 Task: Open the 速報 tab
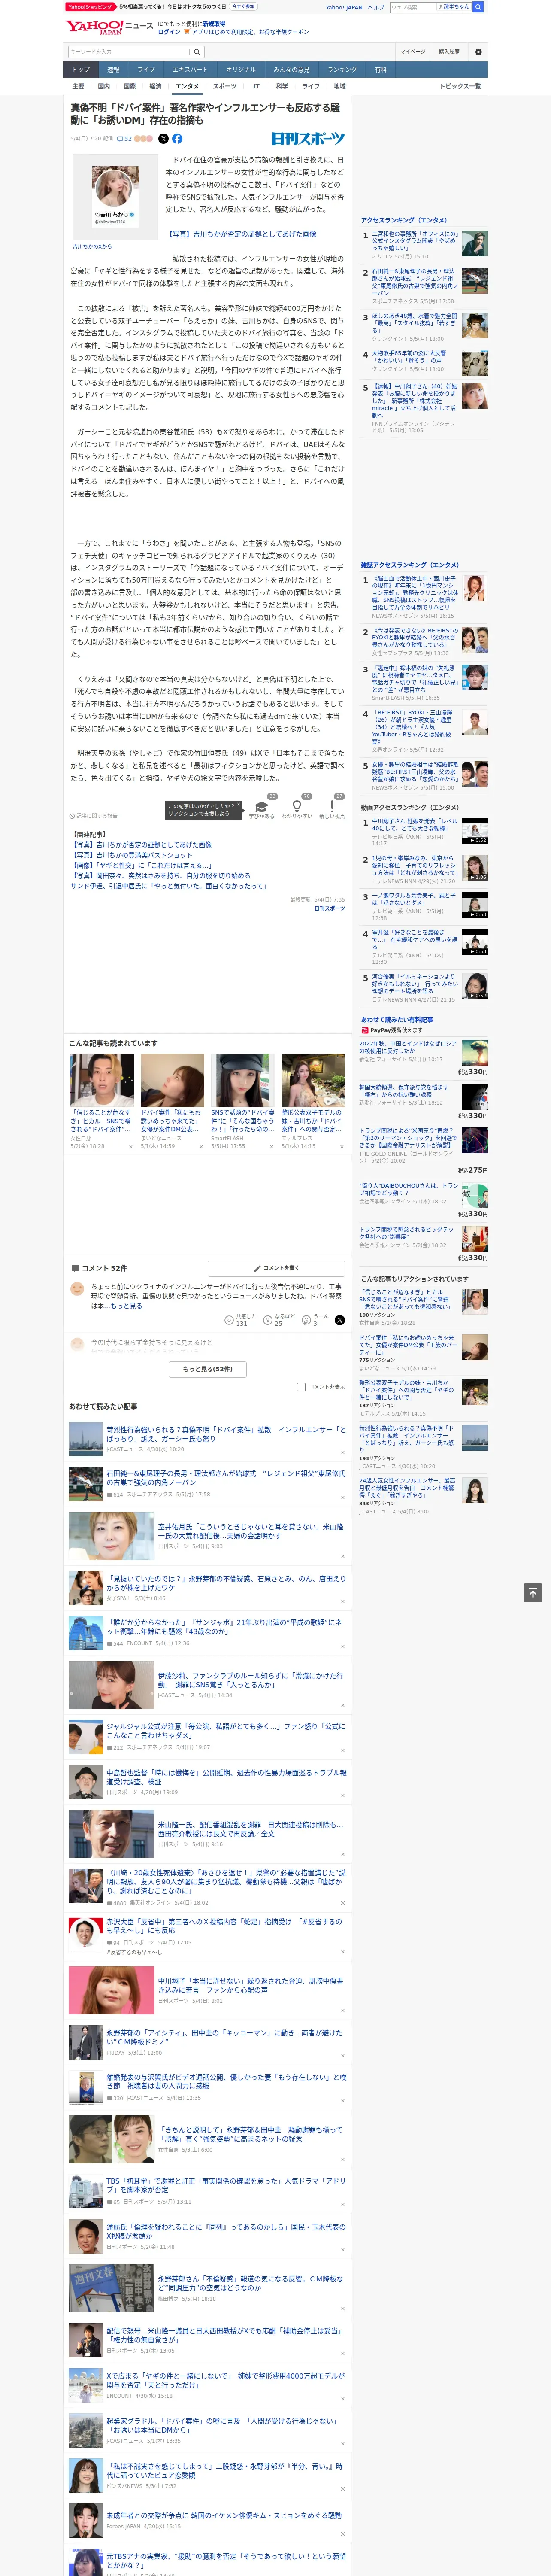(113, 70)
